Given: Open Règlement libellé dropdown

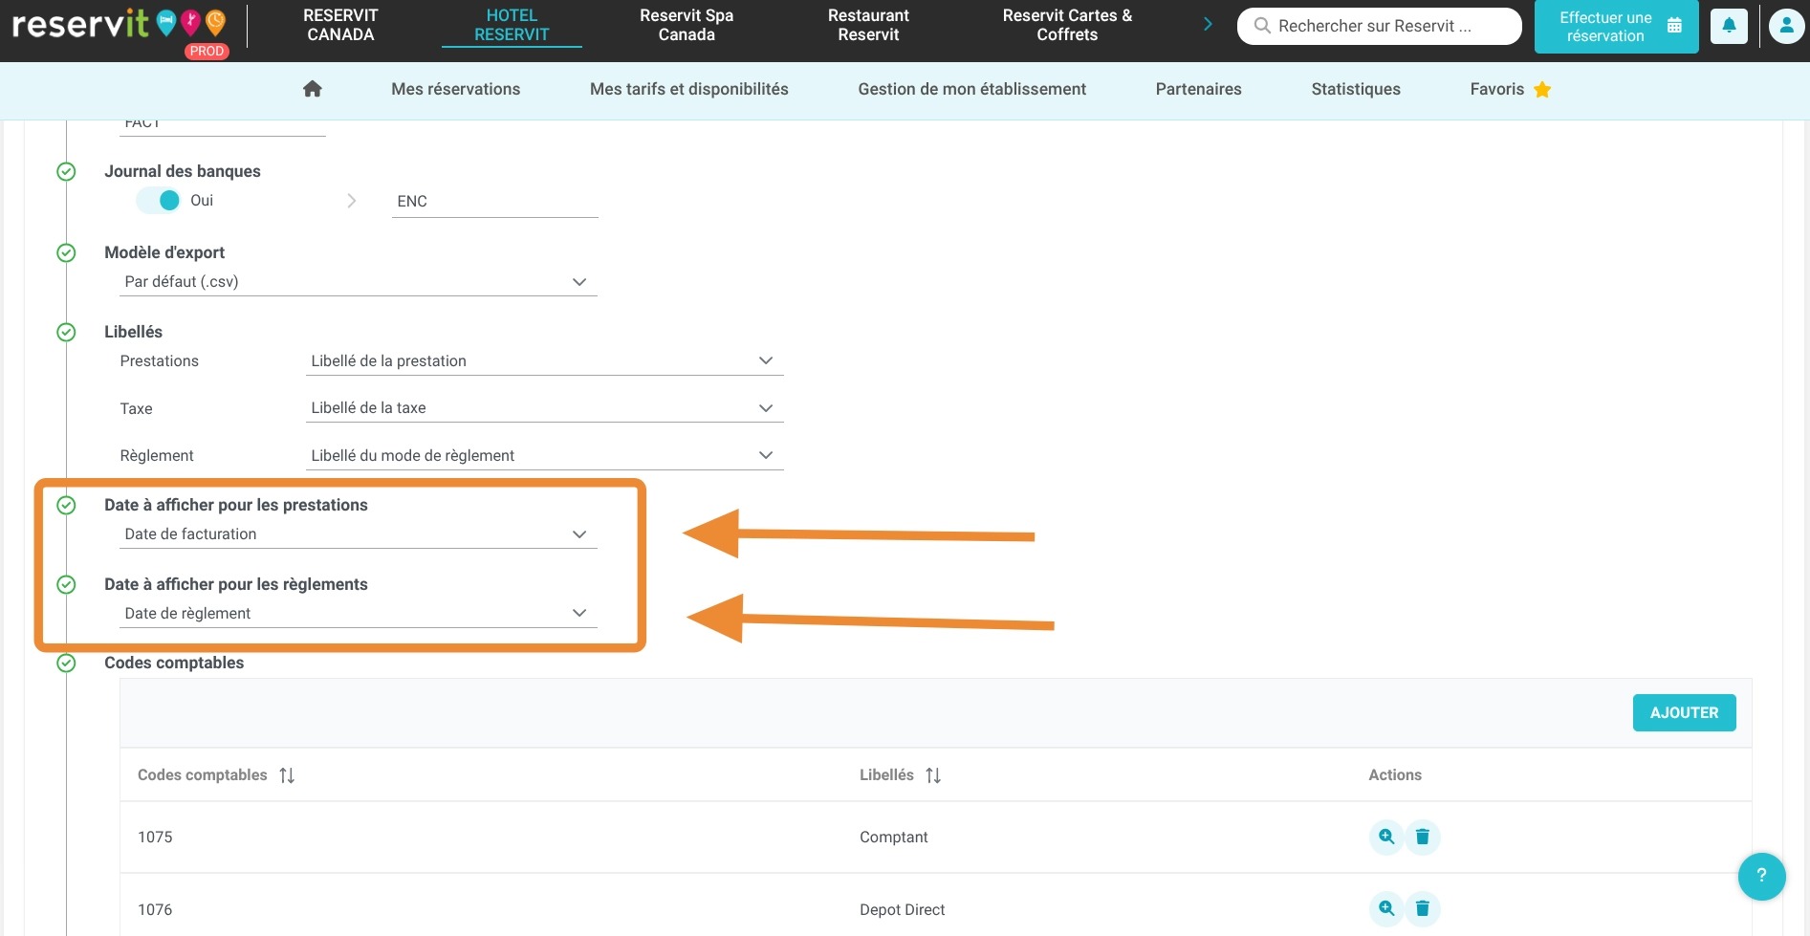Looking at the screenshot, I should click(x=545, y=456).
